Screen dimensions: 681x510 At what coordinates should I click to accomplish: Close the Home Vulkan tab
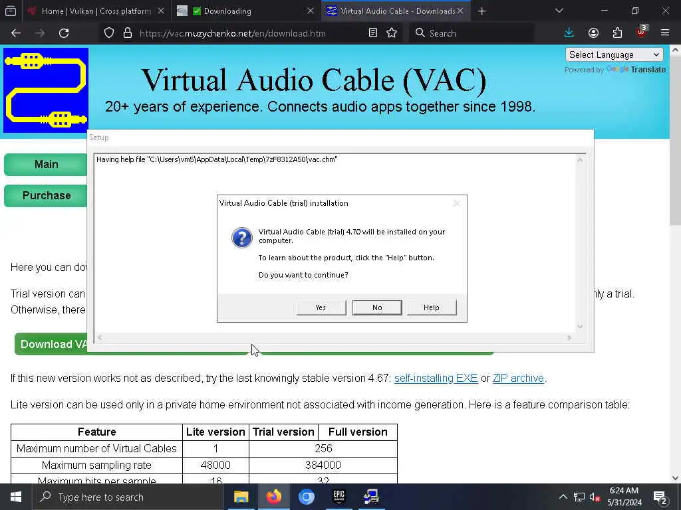pyautogui.click(x=161, y=11)
